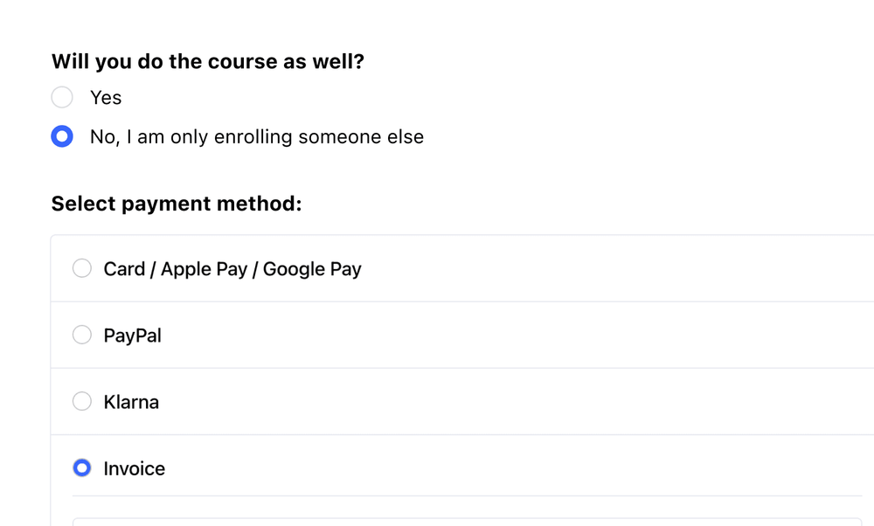Viewport: 874px width, 526px height.
Task: Click empty space in the Klarna row
Action: [524, 402]
